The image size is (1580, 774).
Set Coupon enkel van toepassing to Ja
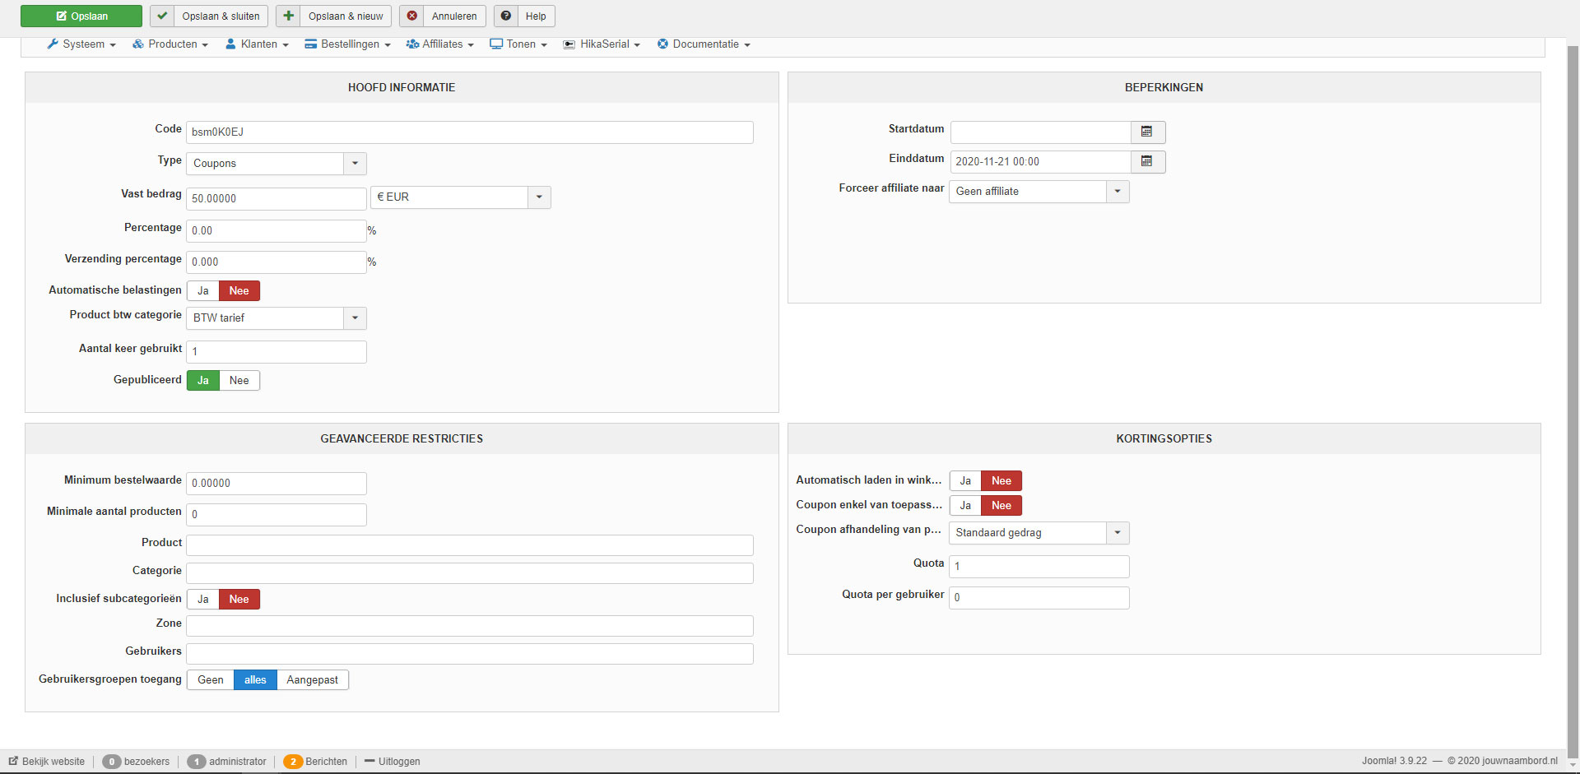coord(965,505)
